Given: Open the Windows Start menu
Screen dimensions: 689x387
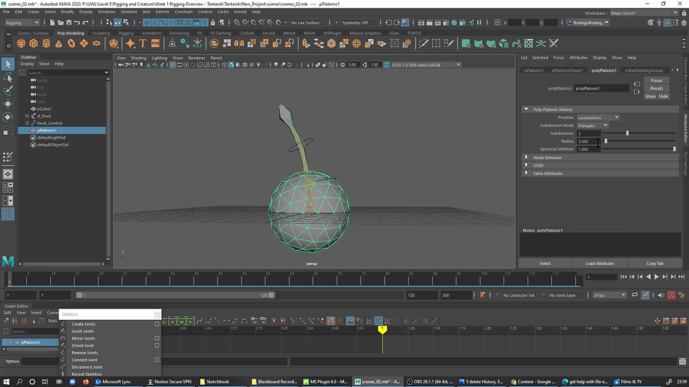Looking at the screenshot, I should pos(6,382).
